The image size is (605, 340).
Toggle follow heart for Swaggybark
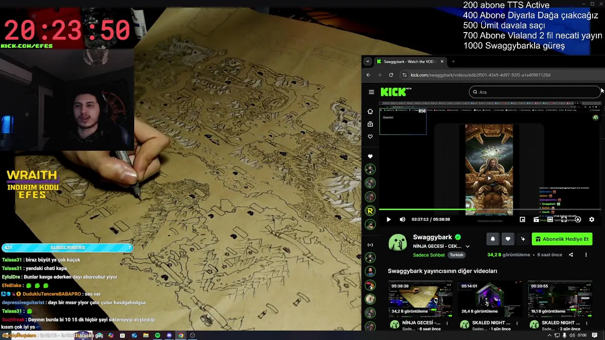508,239
